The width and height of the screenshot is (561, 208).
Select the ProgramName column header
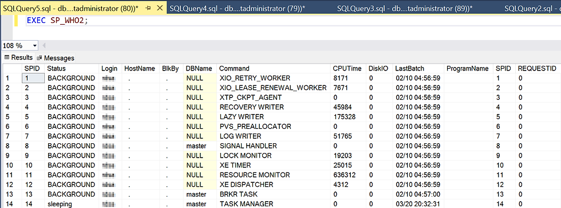click(x=468, y=68)
